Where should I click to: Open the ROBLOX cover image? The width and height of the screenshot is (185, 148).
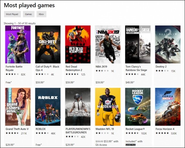click(x=48, y=107)
